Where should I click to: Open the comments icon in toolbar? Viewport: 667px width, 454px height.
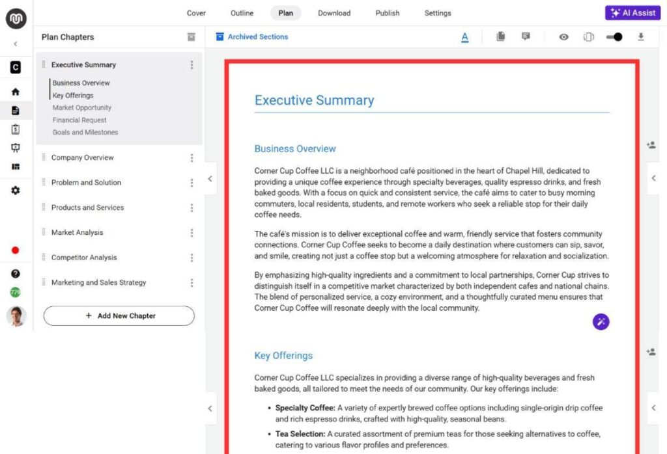click(x=526, y=37)
